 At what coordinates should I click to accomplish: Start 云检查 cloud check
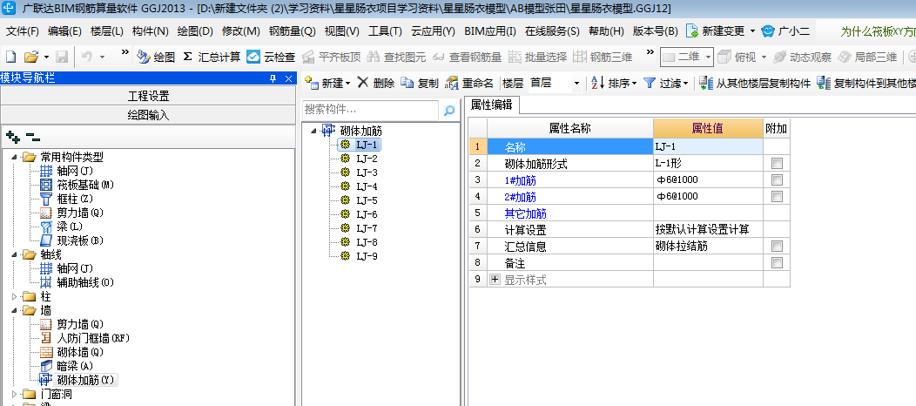pos(271,58)
